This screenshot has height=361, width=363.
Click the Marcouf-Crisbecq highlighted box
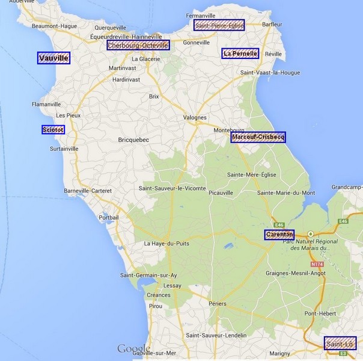(x=258, y=137)
